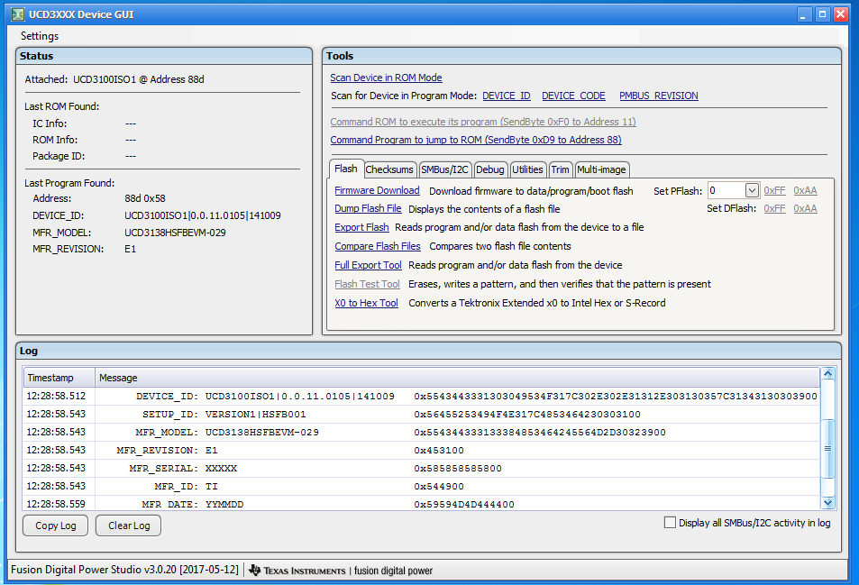Select the SETUP_ID log row
Viewport: 859px width, 585px height.
[421, 414]
